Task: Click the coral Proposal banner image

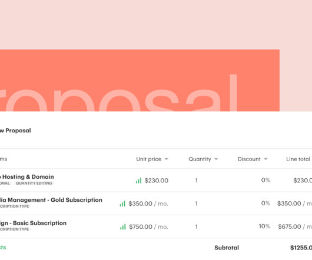Action: (x=140, y=81)
